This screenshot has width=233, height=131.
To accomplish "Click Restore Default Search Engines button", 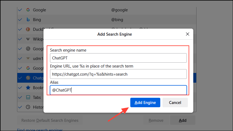I will tap(50, 120).
